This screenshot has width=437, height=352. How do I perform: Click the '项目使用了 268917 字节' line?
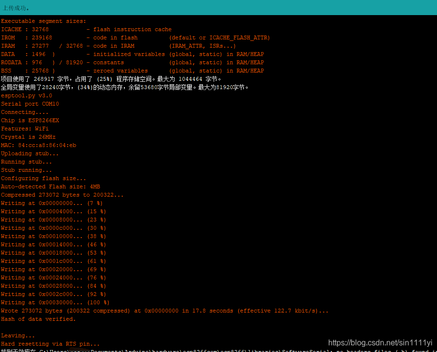click(111, 79)
